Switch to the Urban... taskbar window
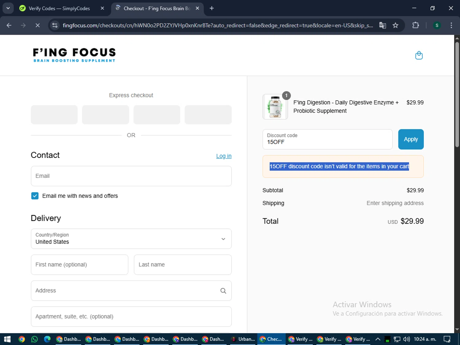 (243, 339)
